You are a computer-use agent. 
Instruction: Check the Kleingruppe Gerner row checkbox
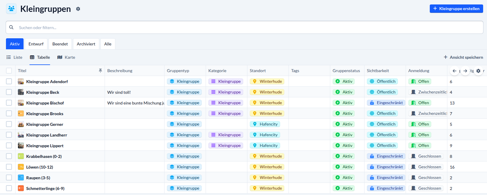click(9, 124)
